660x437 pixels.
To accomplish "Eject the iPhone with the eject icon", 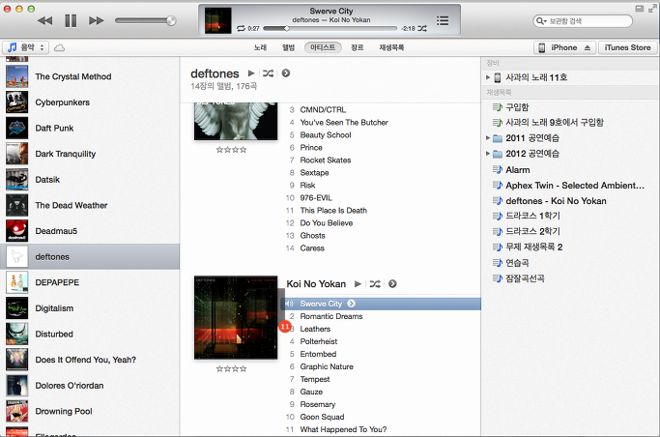I will click(x=588, y=47).
